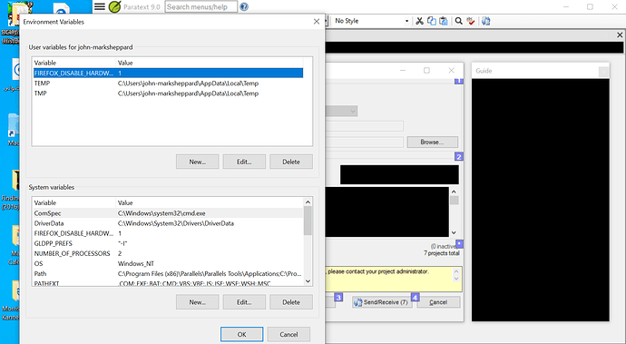Close the Environment Variables dialog
The image size is (626, 344).
coord(317,22)
